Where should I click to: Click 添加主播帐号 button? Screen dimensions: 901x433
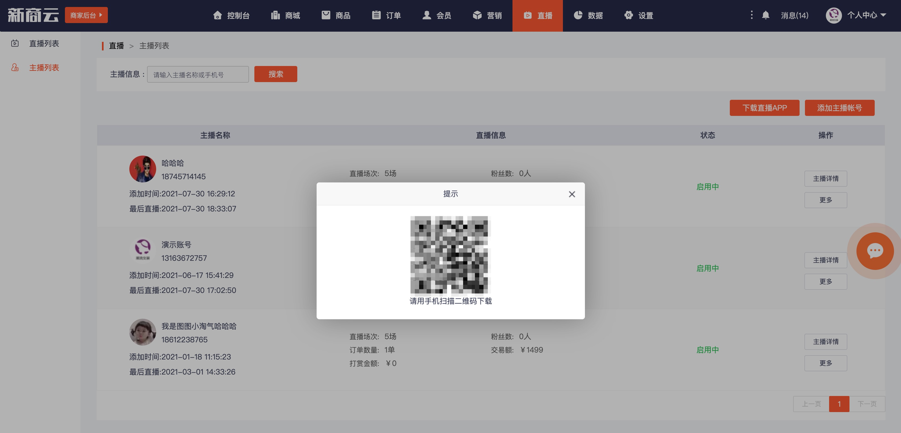click(x=840, y=108)
